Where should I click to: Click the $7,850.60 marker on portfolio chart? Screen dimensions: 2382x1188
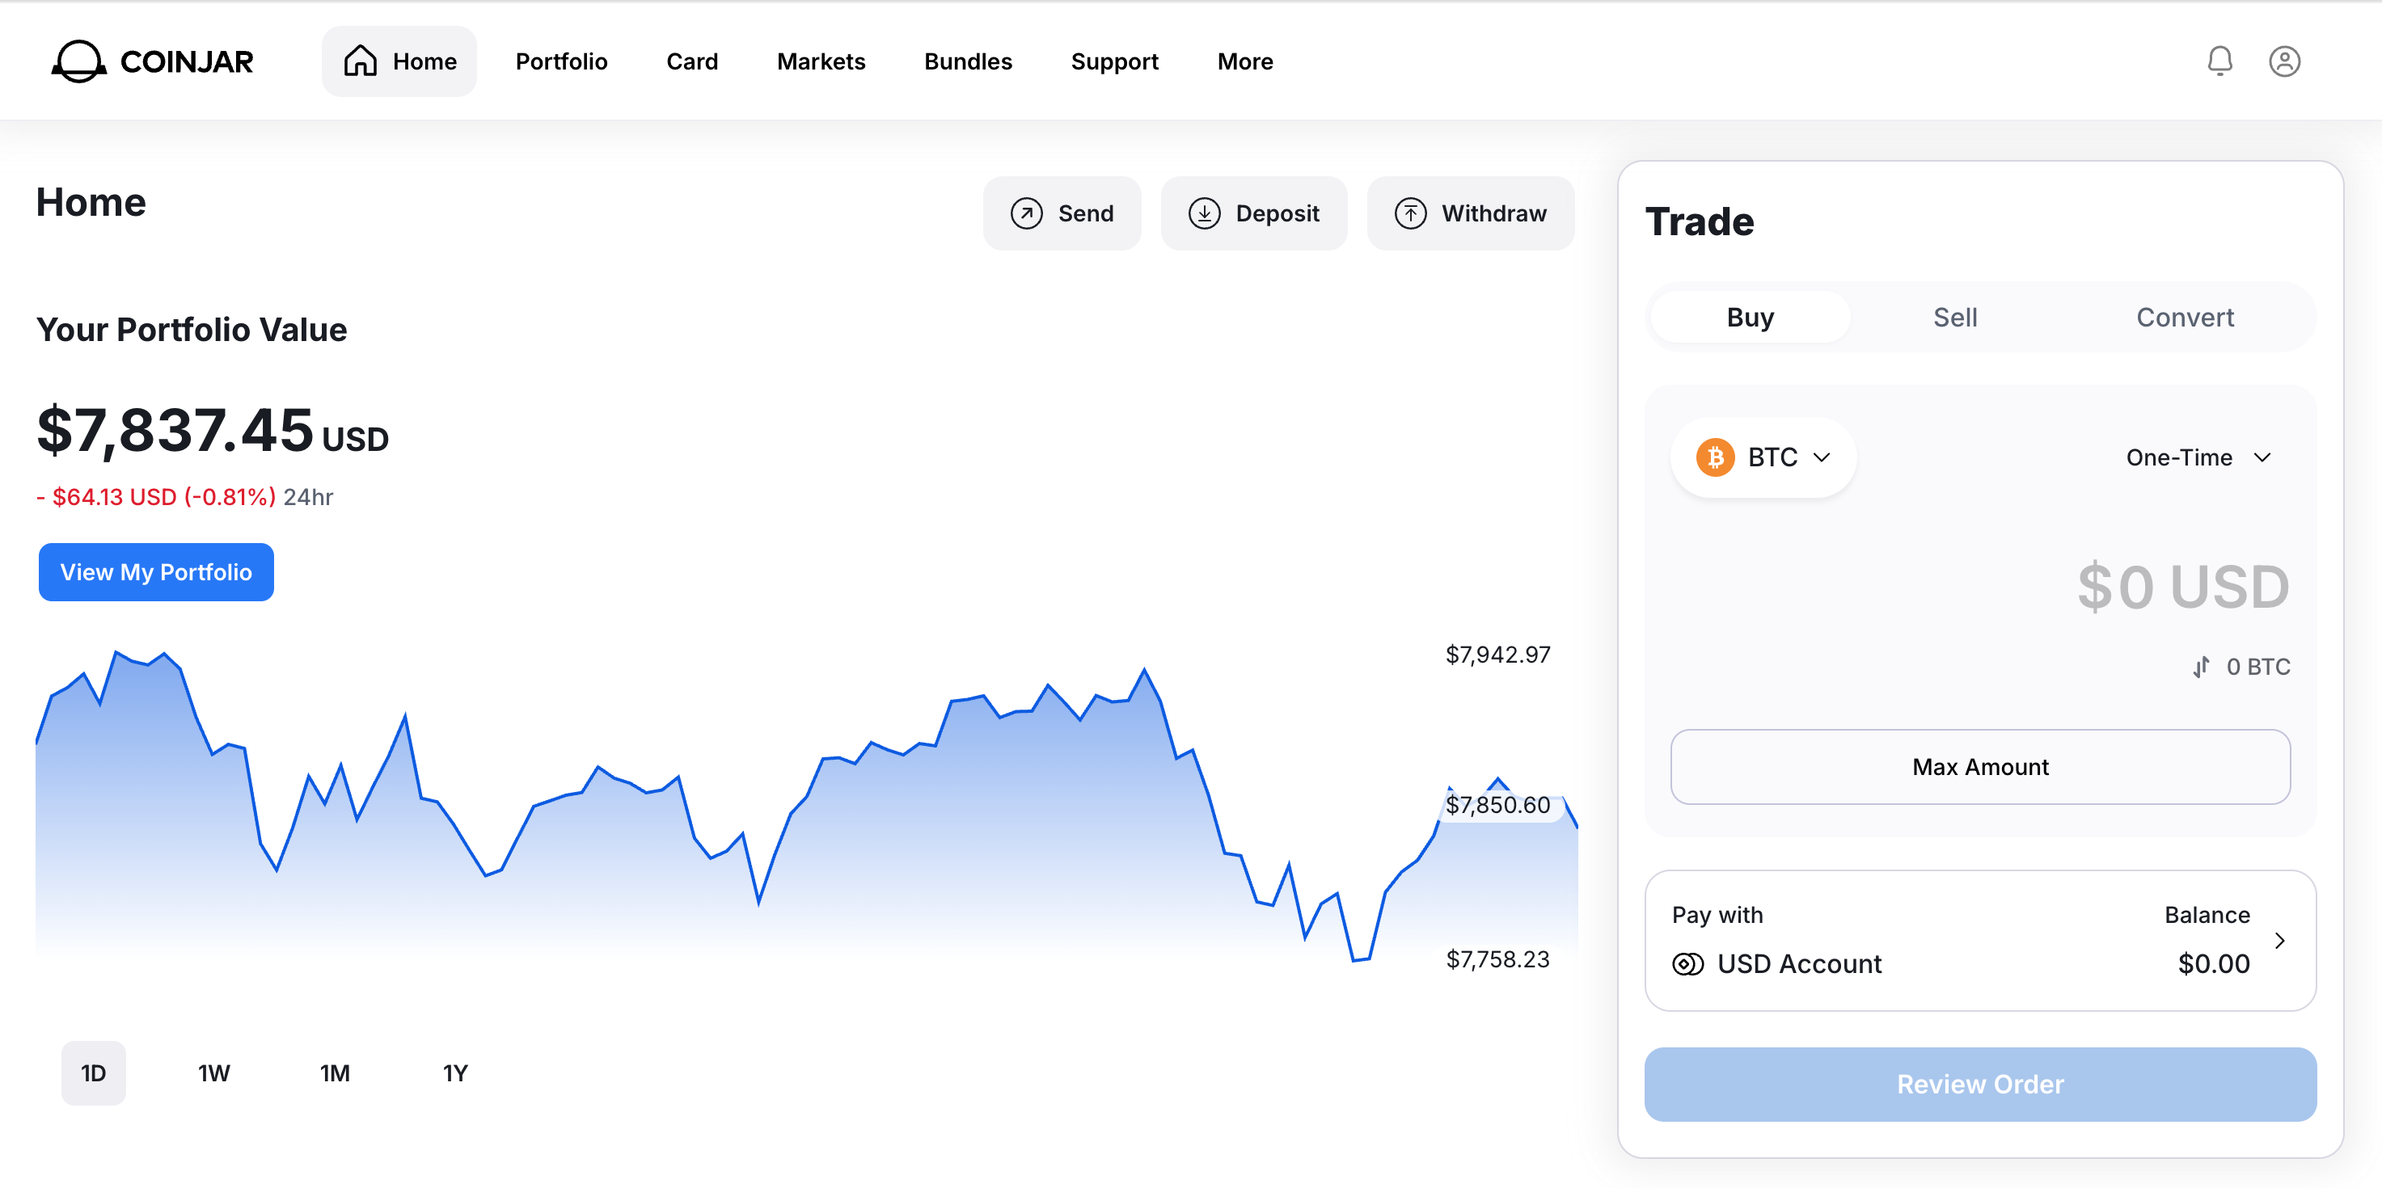click(x=1498, y=804)
